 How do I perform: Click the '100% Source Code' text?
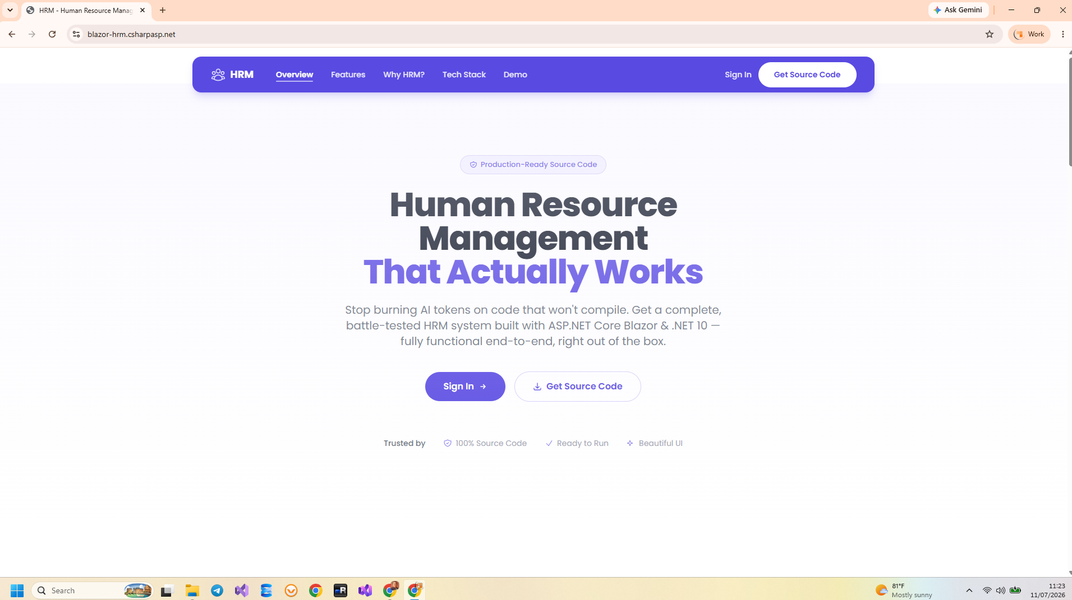click(491, 443)
